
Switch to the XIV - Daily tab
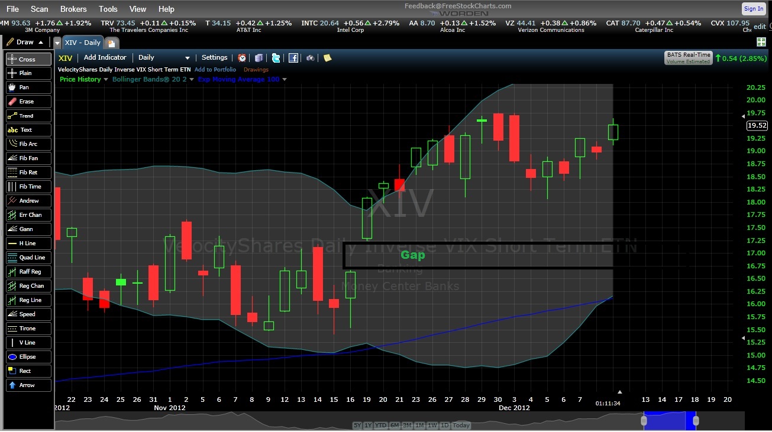click(82, 43)
